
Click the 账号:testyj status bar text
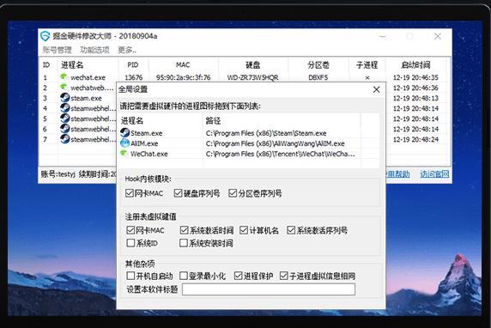tap(58, 173)
